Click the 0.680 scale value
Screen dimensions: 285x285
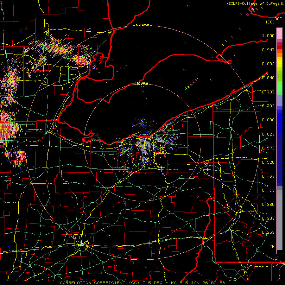pos(268,120)
